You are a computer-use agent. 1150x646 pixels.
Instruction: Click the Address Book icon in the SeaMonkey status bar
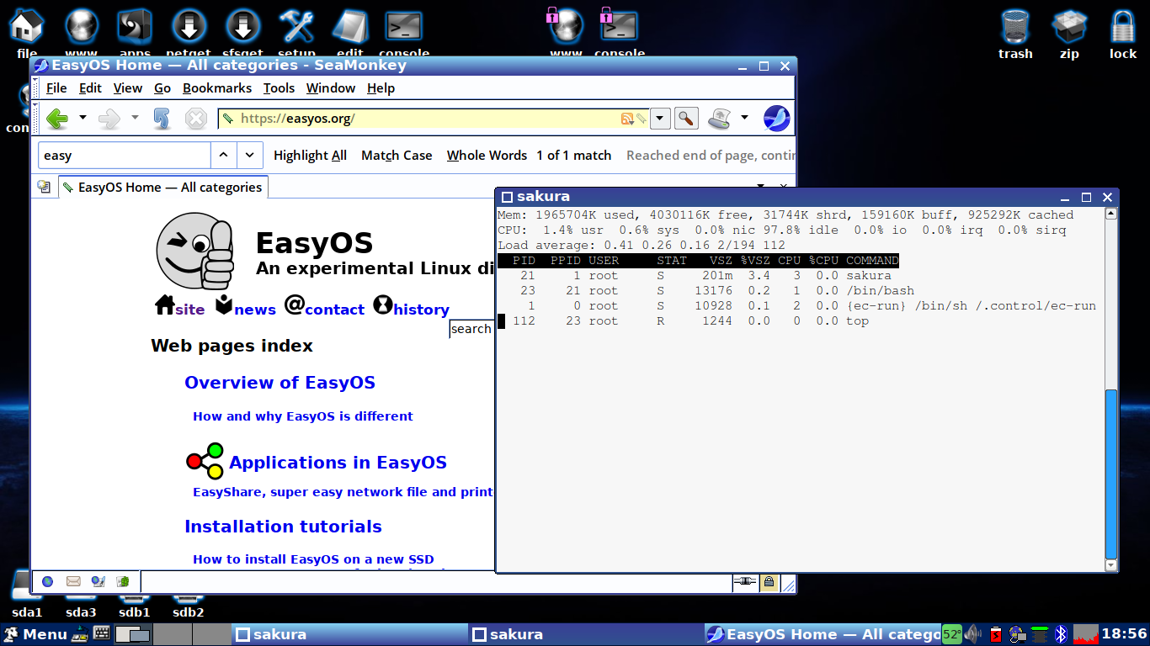123,581
